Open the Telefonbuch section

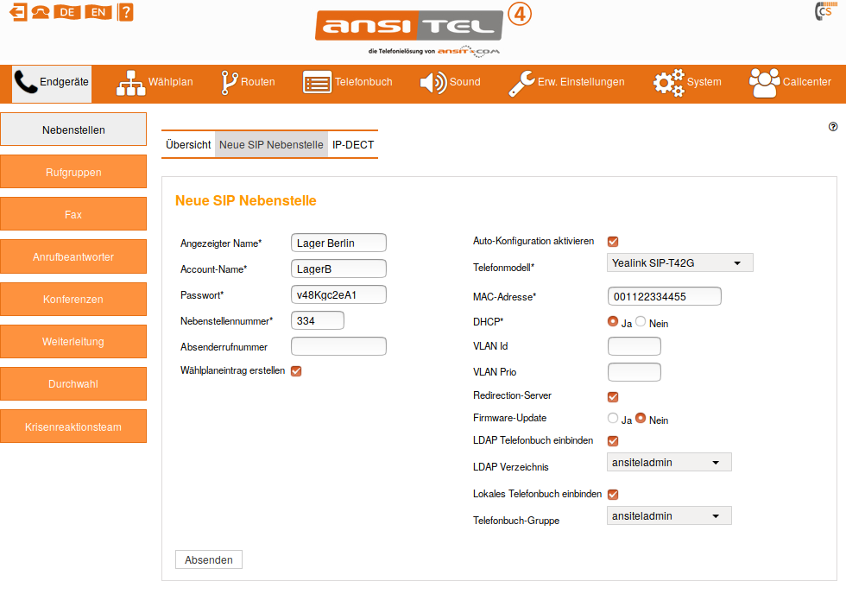pos(347,83)
